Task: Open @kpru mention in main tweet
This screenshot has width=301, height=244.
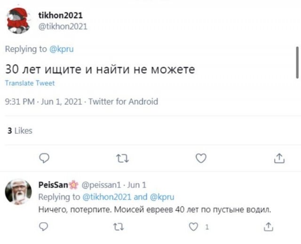Action: pos(62,49)
